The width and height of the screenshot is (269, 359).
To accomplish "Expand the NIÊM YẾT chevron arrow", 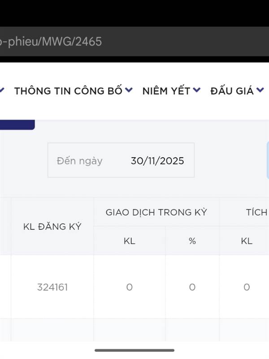I will pos(197,90).
